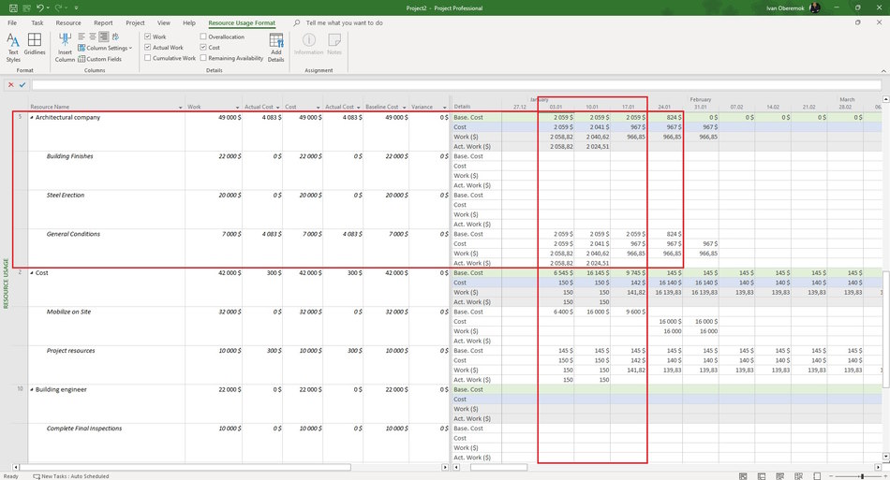This screenshot has height=480, width=890.
Task: Switch to the View ribbon tab
Action: click(x=163, y=22)
